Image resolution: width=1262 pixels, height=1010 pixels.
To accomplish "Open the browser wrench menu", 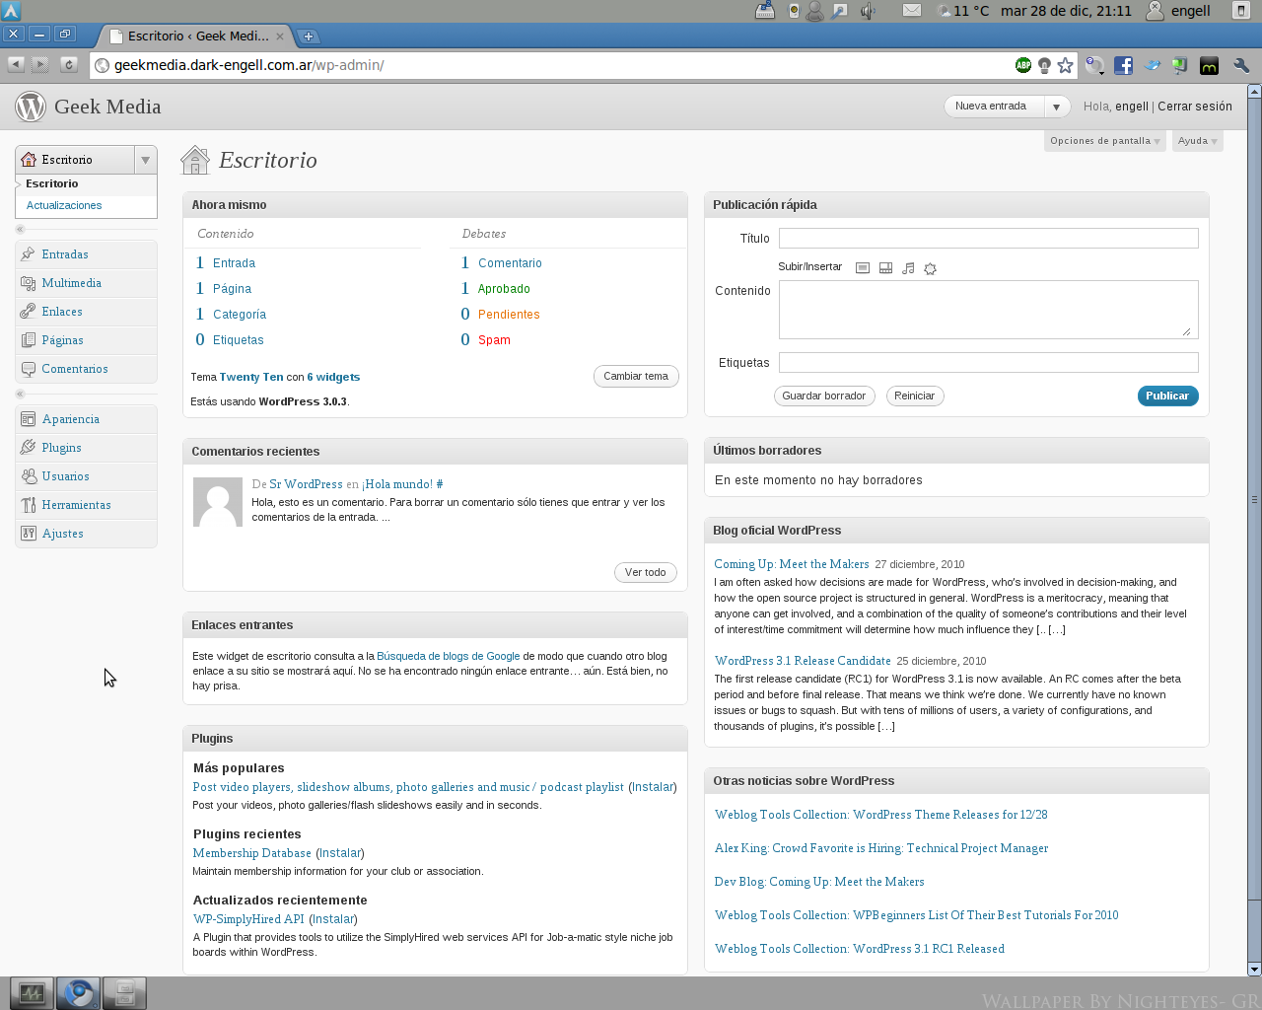I will tap(1241, 66).
